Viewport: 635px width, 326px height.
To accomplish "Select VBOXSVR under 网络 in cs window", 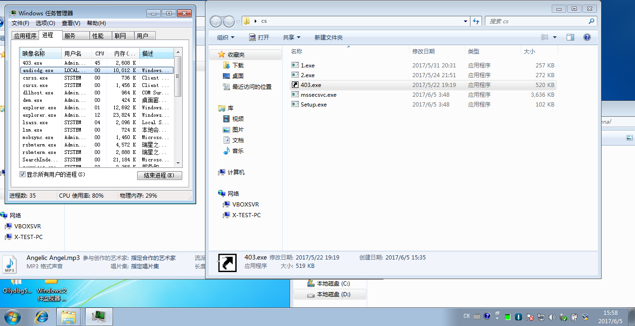I will pos(245,205).
